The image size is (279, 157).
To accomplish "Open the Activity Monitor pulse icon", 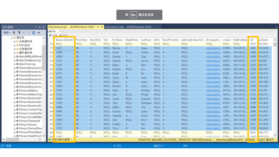I will tap(39, 33).
